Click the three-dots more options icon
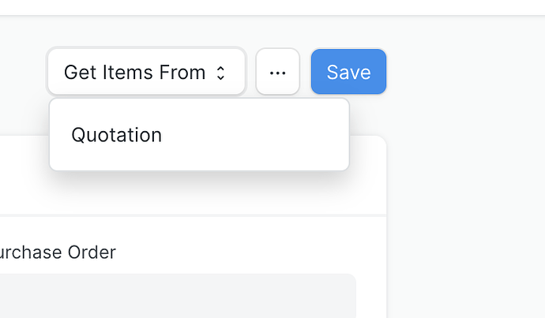Viewport: 545px width, 318px height. coord(277,73)
